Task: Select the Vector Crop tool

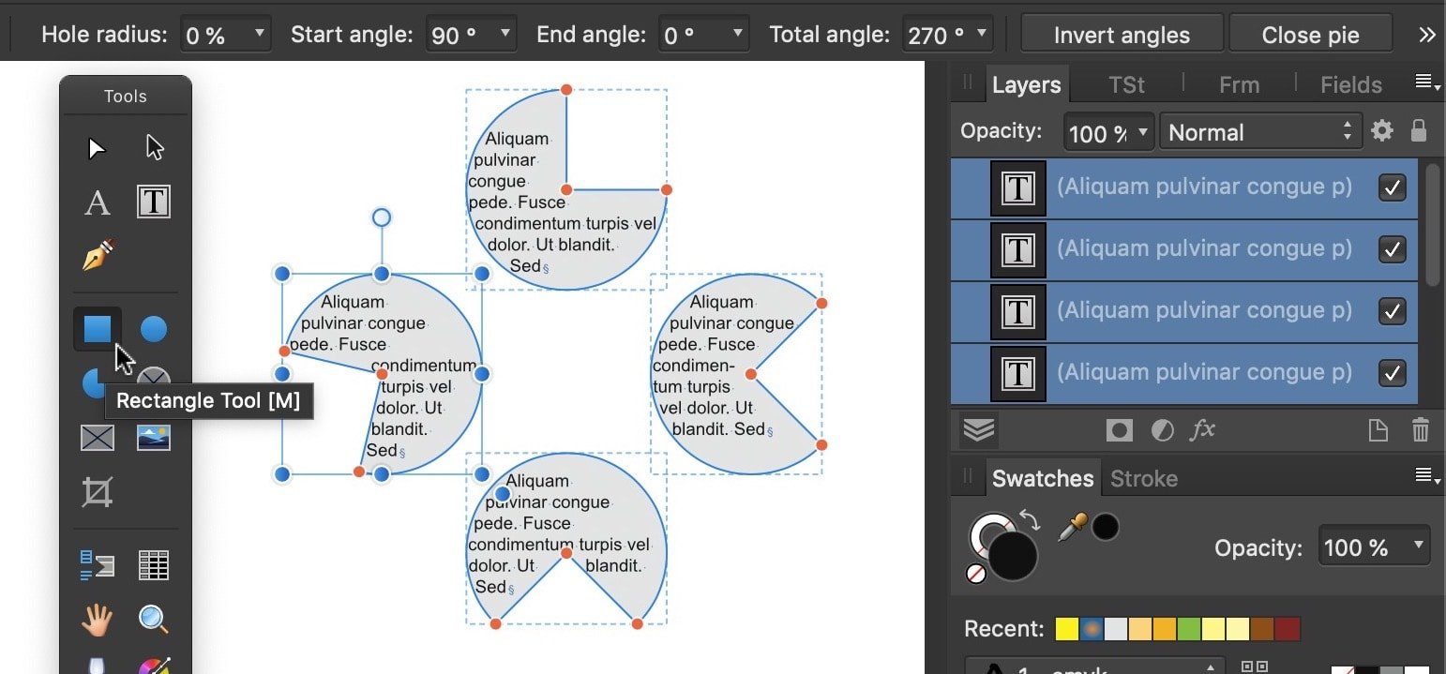Action: click(x=97, y=490)
